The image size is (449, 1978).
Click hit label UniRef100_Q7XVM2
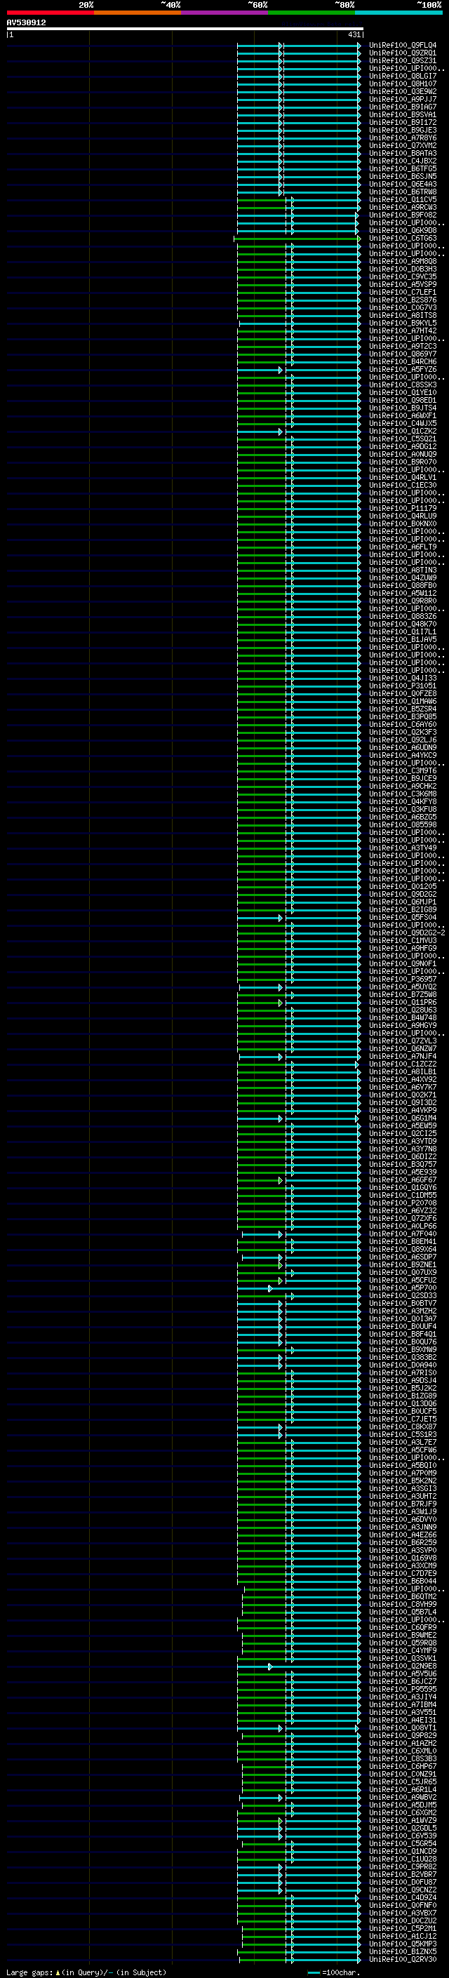pos(403,146)
